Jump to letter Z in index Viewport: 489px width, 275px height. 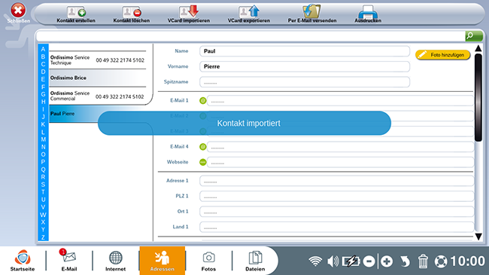(43, 237)
